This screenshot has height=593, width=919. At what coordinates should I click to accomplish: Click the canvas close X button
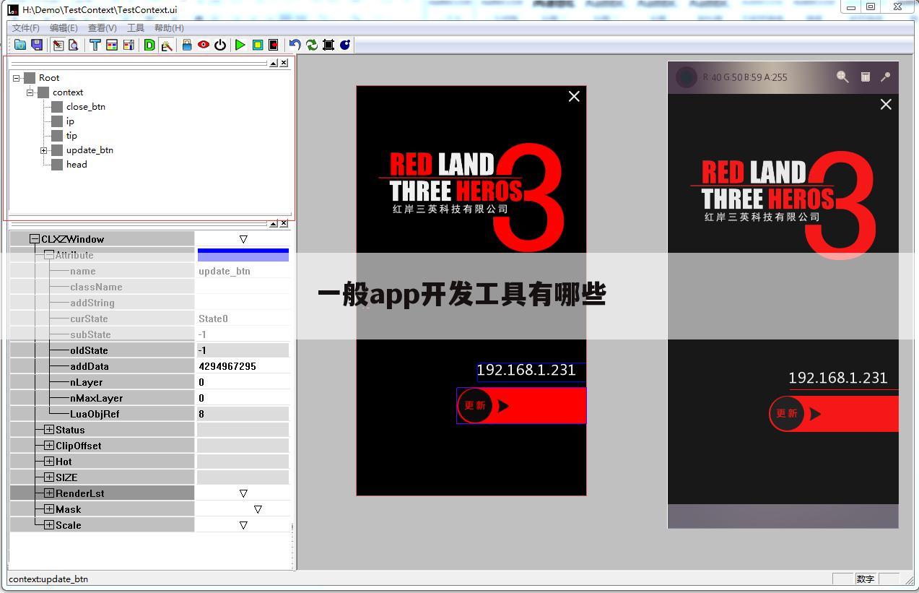[574, 97]
